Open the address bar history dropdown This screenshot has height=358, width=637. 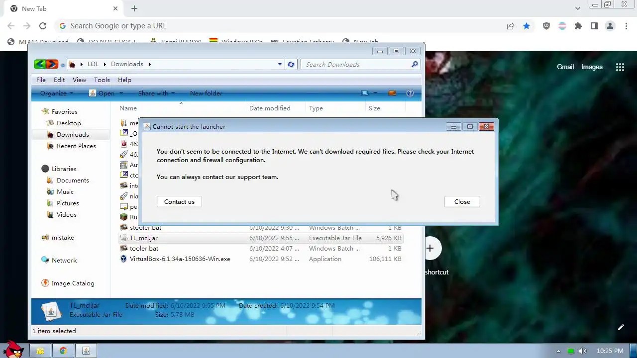pyautogui.click(x=280, y=64)
